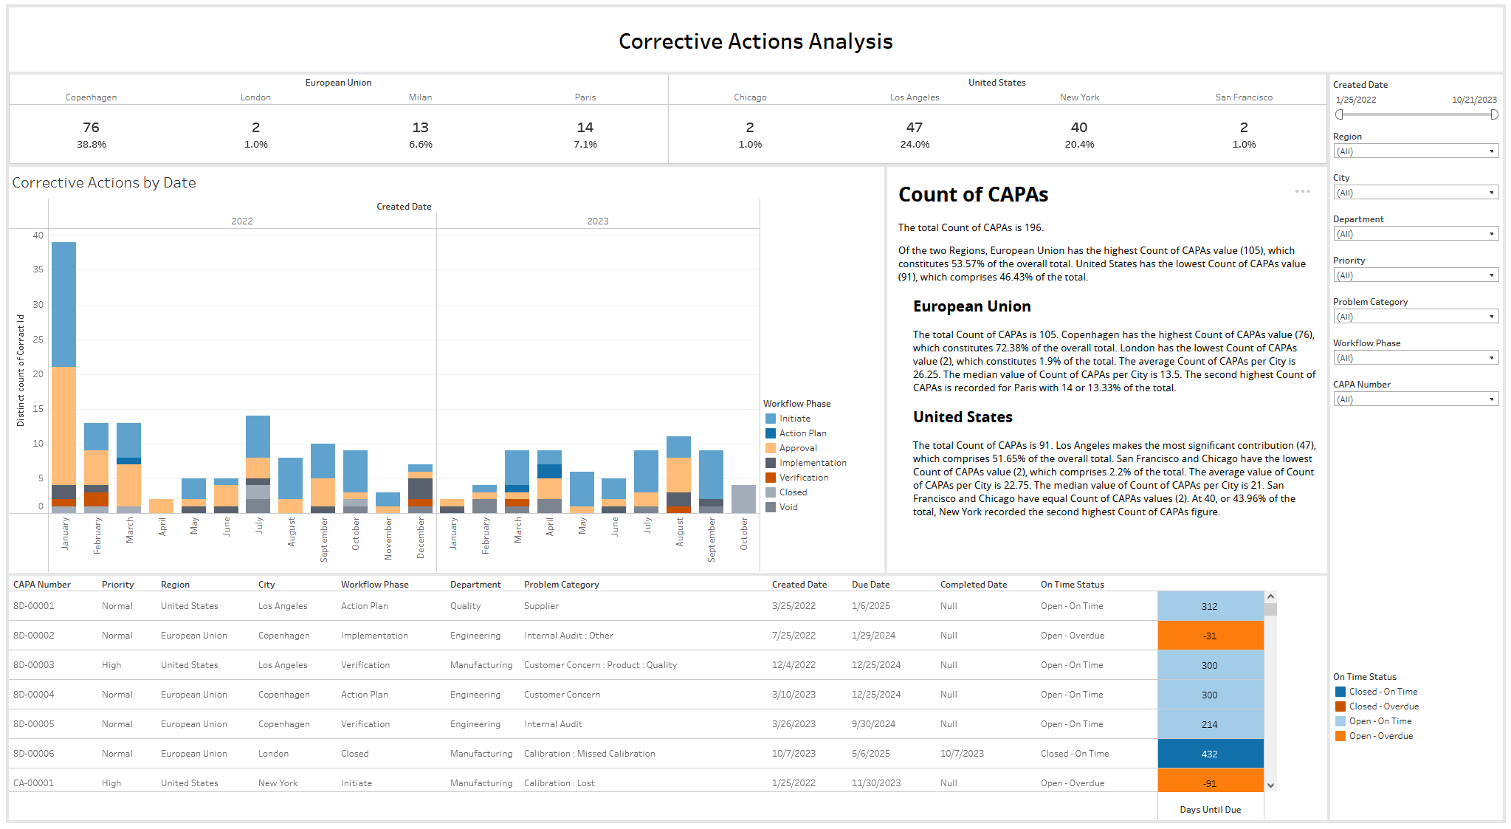This screenshot has width=1511, height=829.
Task: Select the Copenhagen count of 76
Action: click(91, 128)
